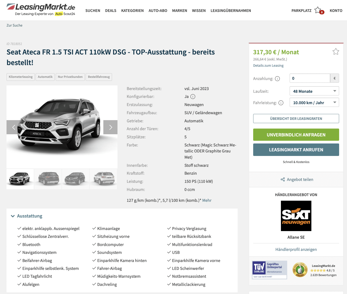The width and height of the screenshot is (347, 294).
Task: Show previous car image arrow
Action: pos(14,127)
